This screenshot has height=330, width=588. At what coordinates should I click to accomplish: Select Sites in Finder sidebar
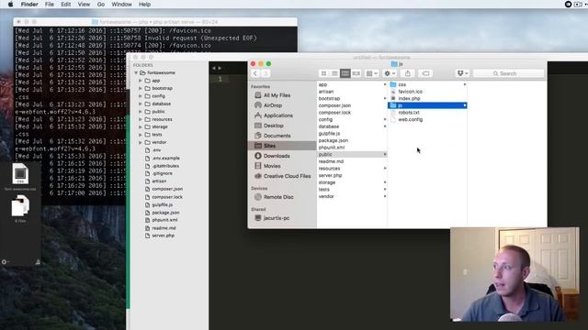282,146
